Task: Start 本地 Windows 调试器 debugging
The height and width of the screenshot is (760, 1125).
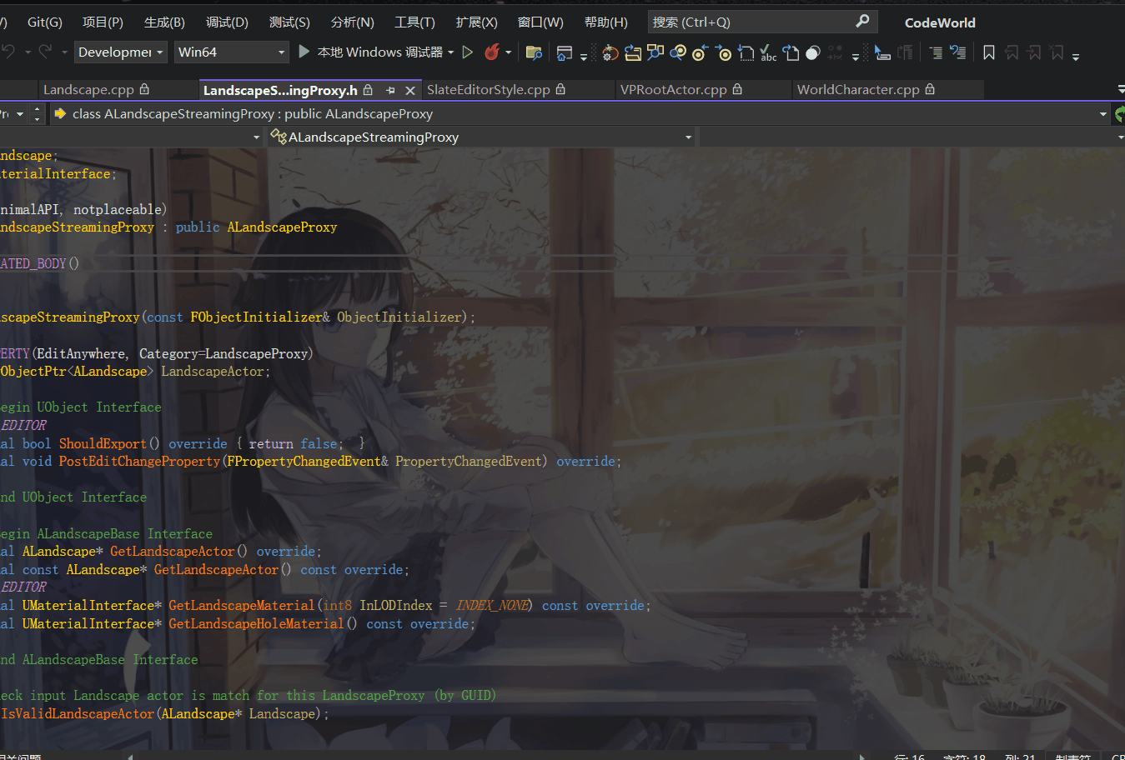Action: (370, 52)
